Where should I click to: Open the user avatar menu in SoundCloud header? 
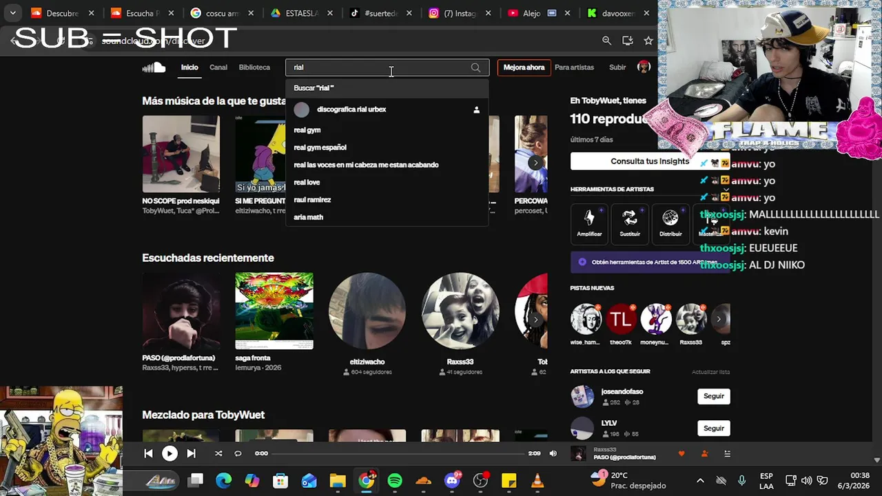[644, 67]
